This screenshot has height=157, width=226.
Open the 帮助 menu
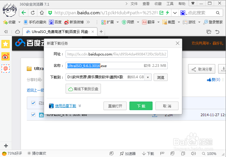pos(182,4)
